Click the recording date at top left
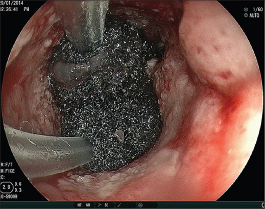 12,3
